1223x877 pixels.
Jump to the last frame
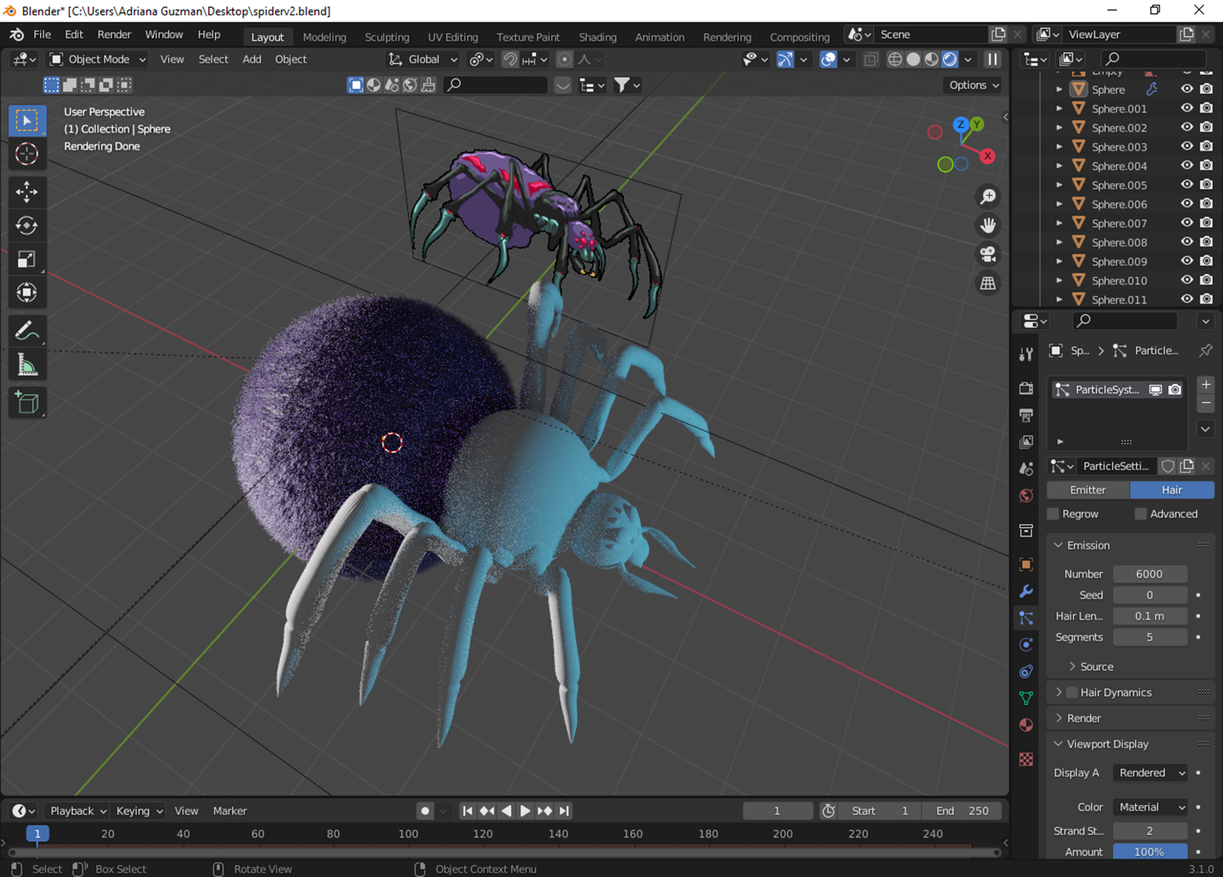tap(564, 811)
